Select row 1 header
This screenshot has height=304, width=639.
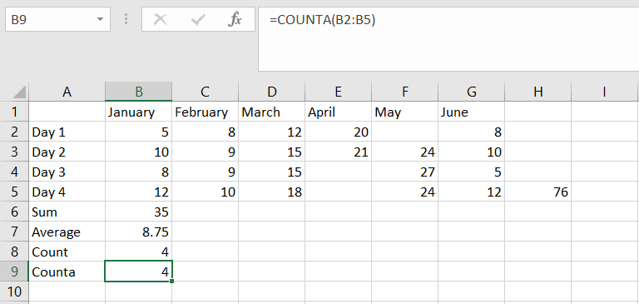[x=14, y=112]
